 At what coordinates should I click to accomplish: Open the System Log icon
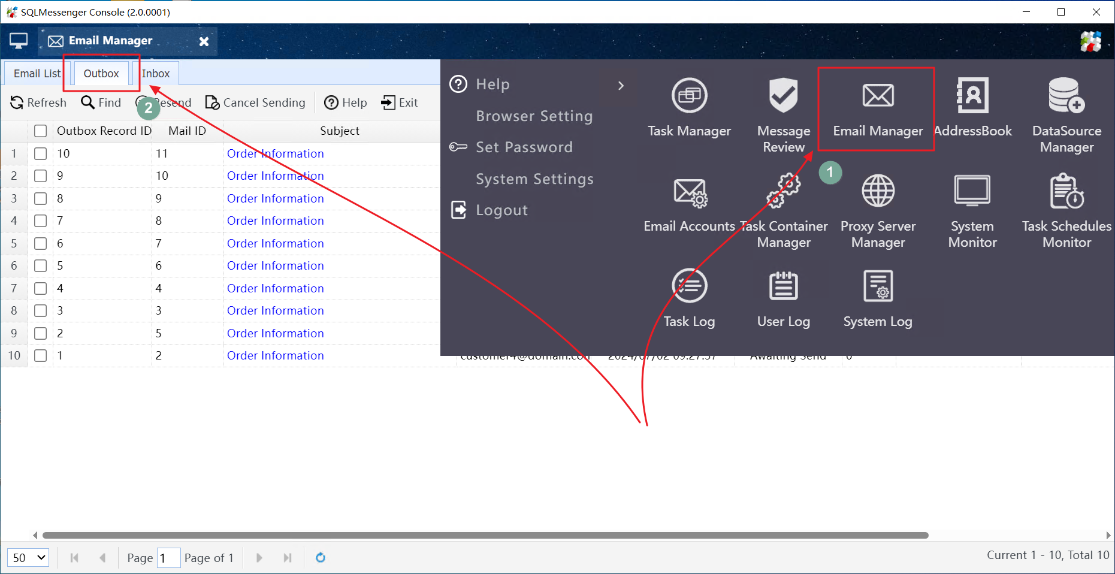[x=878, y=286]
